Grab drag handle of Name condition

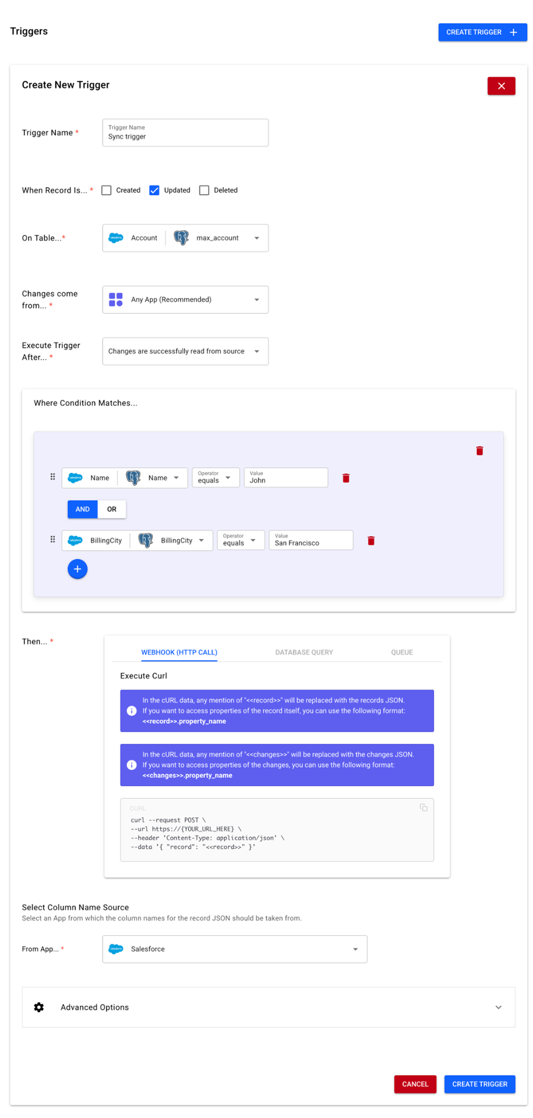tap(53, 476)
